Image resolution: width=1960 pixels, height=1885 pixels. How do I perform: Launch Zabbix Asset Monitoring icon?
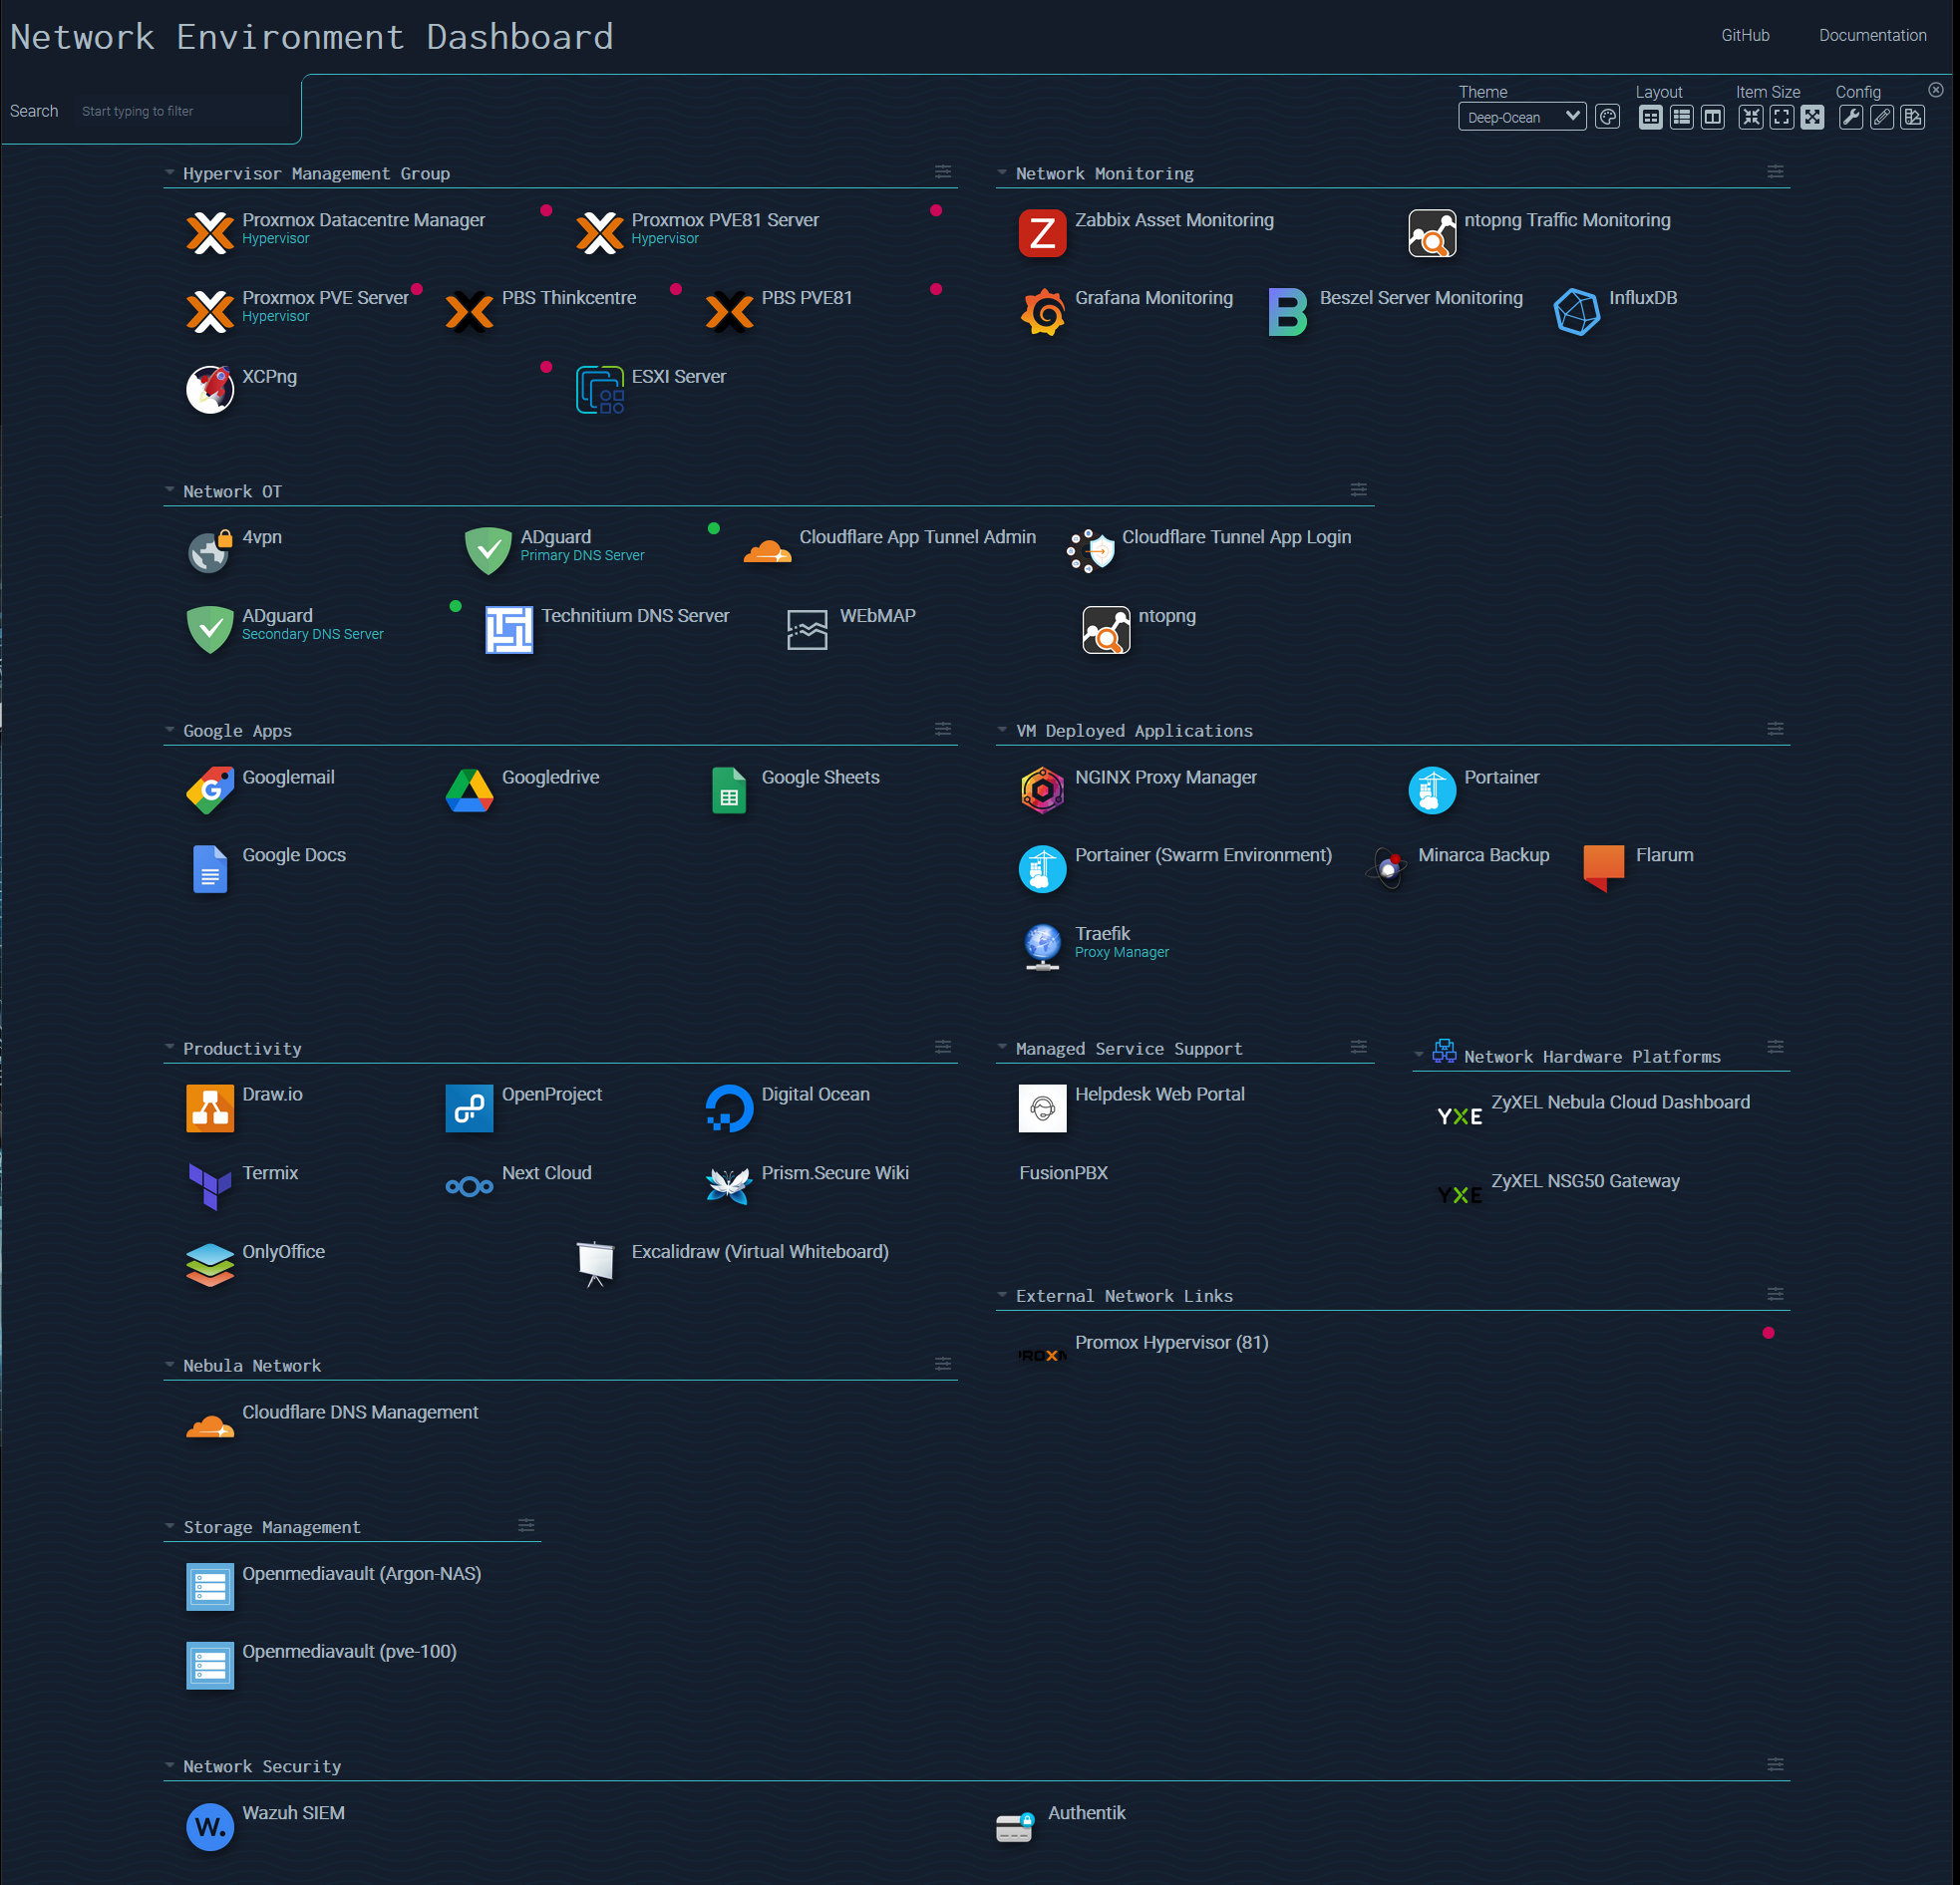click(1042, 233)
